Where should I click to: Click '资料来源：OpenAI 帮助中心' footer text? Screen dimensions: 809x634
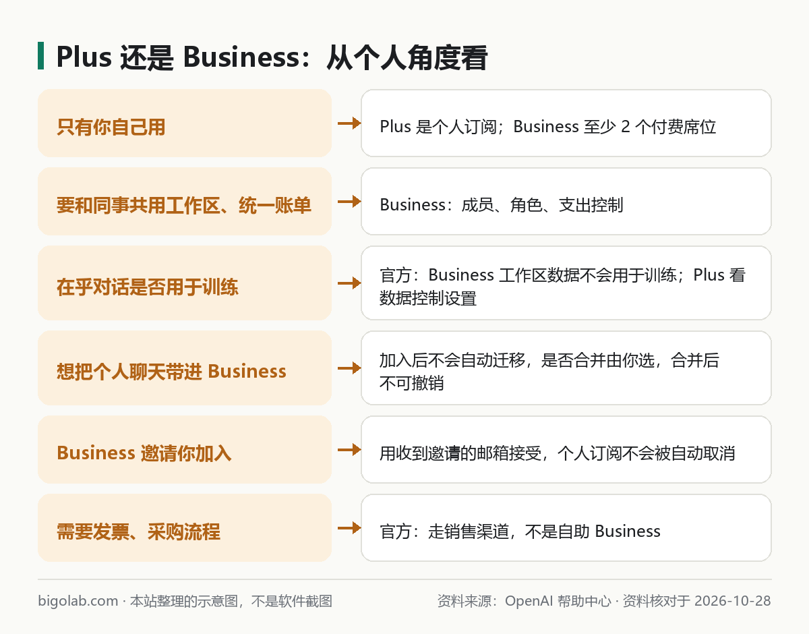tap(524, 600)
